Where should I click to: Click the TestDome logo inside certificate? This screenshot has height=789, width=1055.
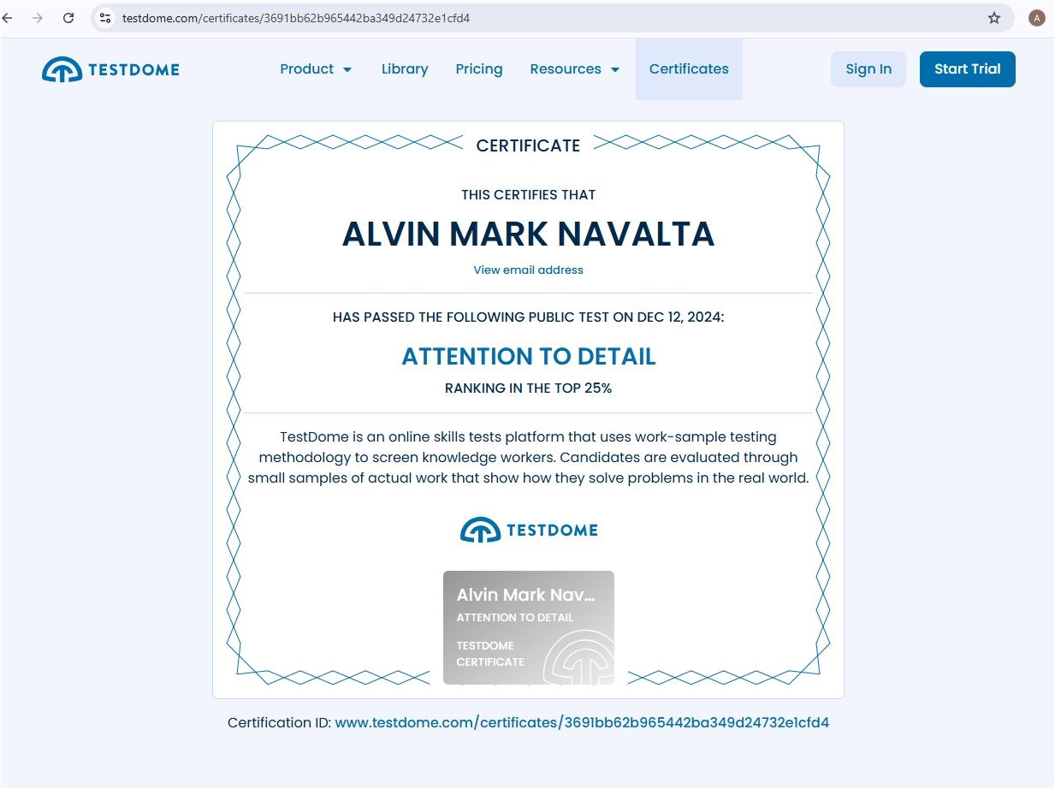point(529,530)
